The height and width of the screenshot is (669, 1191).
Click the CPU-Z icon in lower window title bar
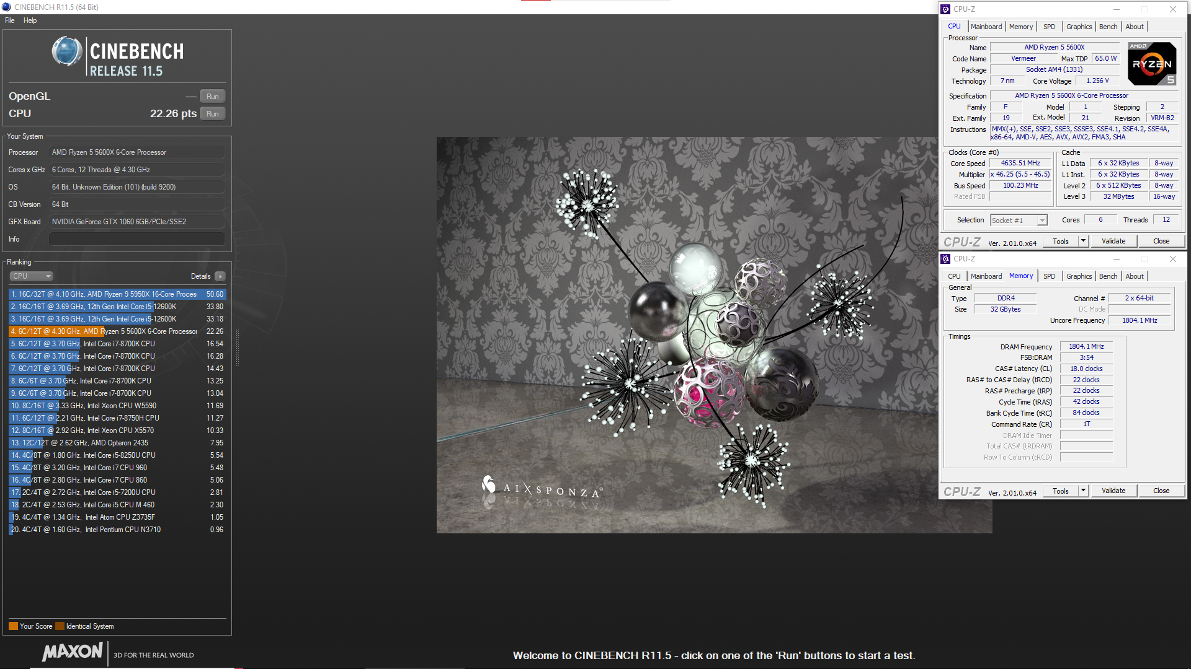click(945, 259)
